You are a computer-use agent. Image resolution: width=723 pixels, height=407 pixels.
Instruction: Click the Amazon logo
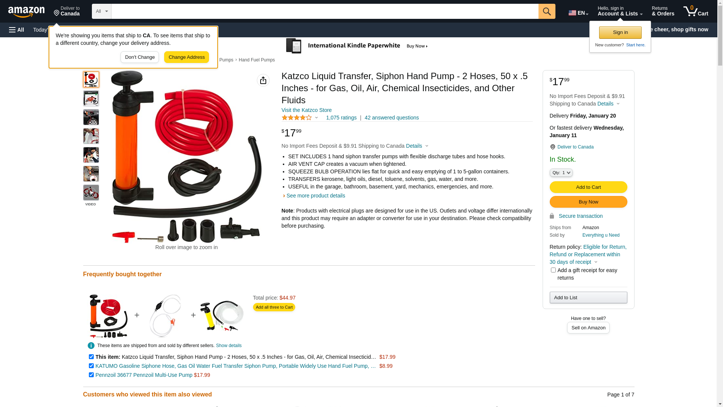[26, 12]
